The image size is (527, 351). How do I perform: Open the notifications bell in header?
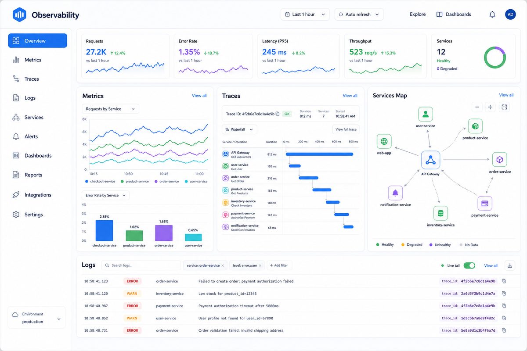pyautogui.click(x=492, y=14)
